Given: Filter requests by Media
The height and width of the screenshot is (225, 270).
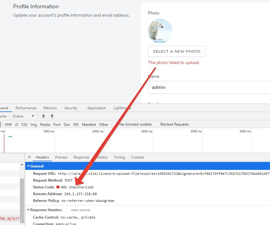Looking at the screenshot, I should pos(45,125).
